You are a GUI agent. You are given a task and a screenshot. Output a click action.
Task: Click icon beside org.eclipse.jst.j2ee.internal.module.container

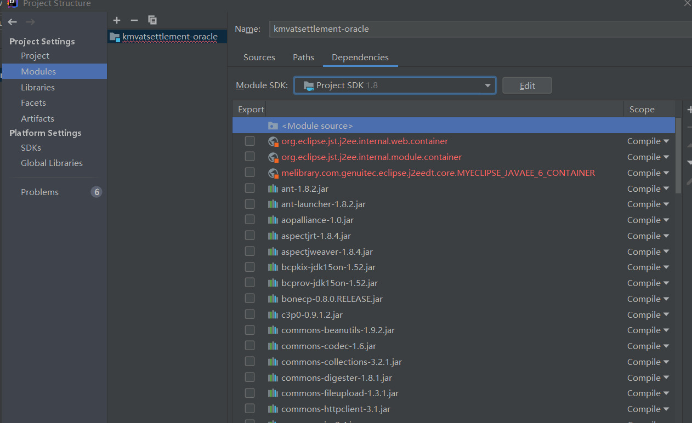point(273,157)
